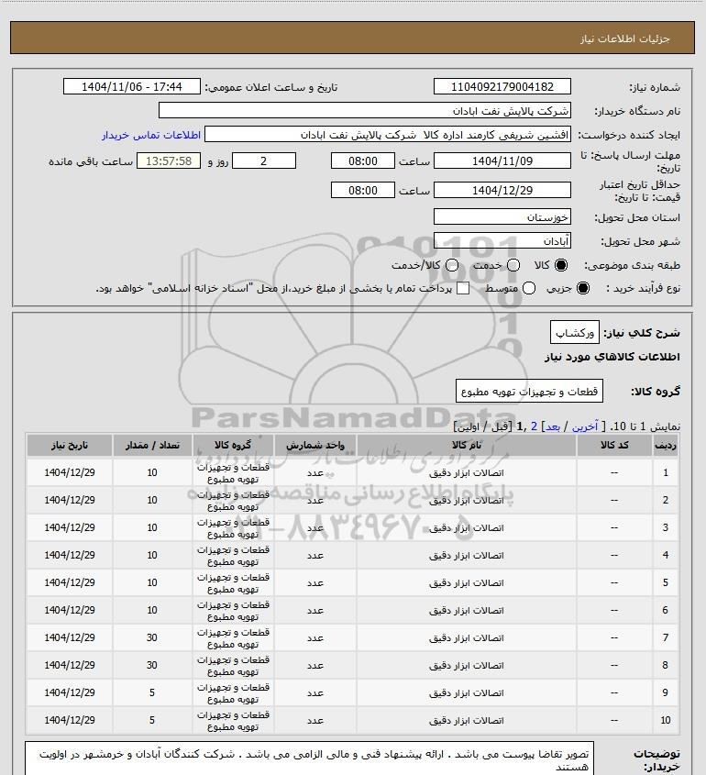
Task: Select the جزیی purchase type radio
Action: tap(583, 288)
